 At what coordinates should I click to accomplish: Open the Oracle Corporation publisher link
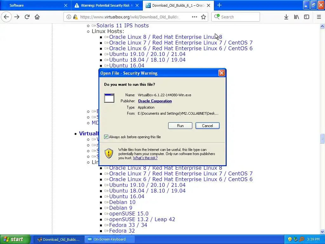[x=155, y=101]
